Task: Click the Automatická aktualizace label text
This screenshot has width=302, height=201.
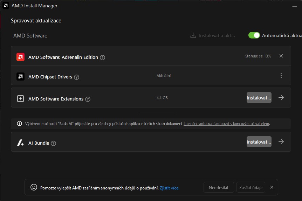Action: (282, 35)
